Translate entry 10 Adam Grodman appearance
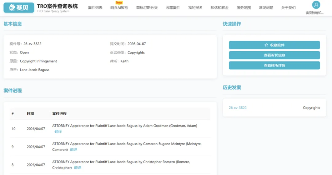 click(58, 132)
